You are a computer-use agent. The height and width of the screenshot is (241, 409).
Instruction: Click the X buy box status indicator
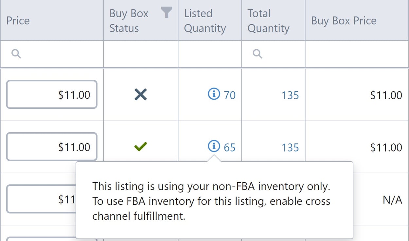click(140, 94)
